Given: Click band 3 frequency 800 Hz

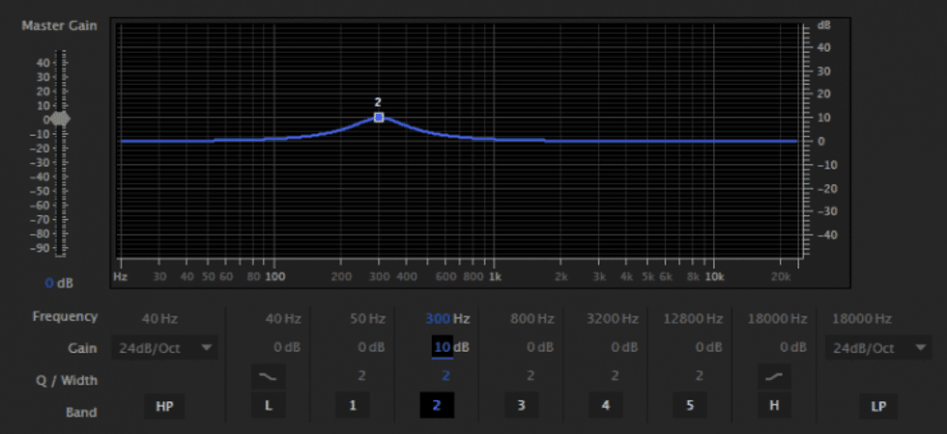Looking at the screenshot, I should tap(532, 318).
